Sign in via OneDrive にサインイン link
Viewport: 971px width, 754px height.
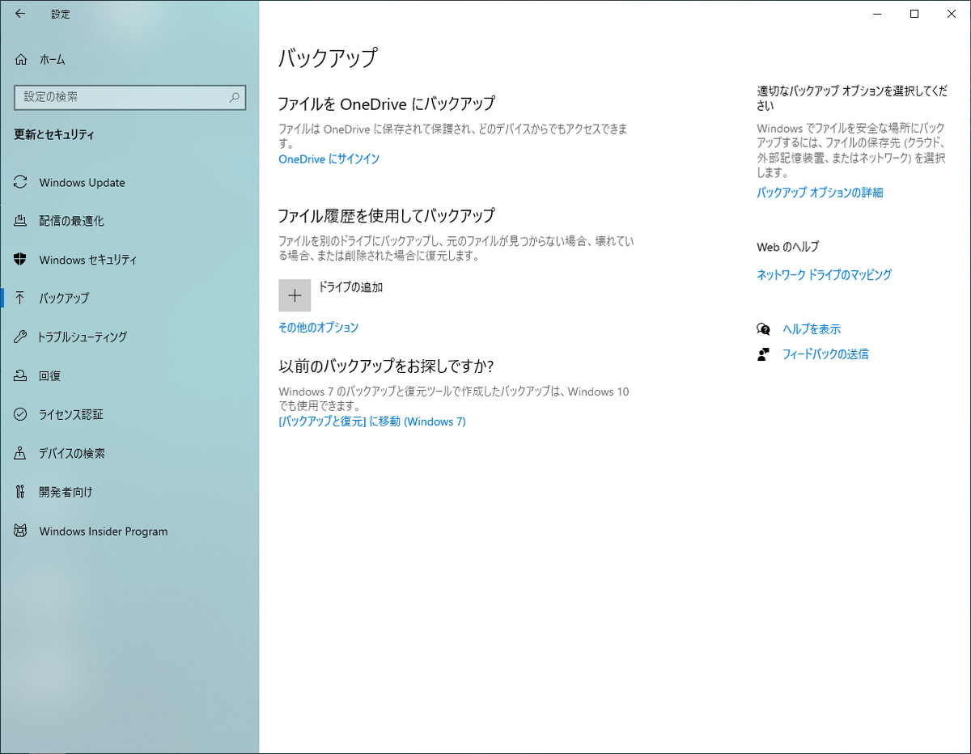point(328,159)
